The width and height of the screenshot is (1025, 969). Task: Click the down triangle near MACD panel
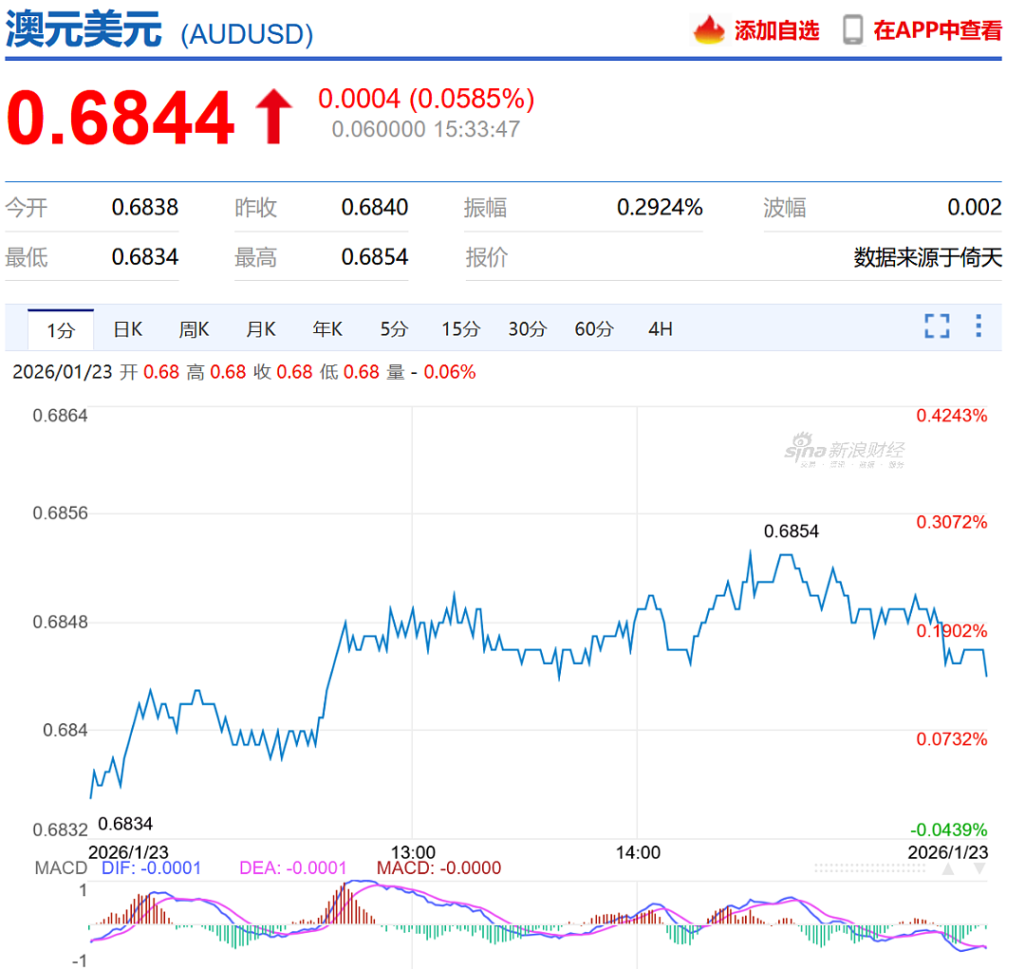click(x=979, y=869)
